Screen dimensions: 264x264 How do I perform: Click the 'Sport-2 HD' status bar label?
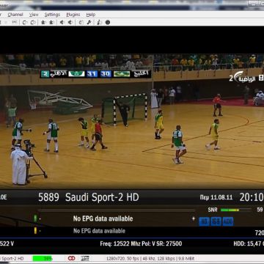[12, 258]
